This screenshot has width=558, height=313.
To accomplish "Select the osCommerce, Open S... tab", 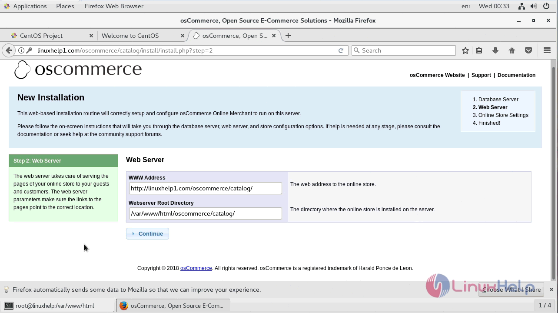I will [234, 36].
